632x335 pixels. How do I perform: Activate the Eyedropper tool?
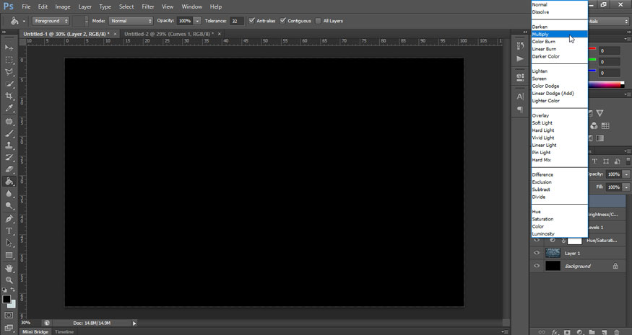9,108
